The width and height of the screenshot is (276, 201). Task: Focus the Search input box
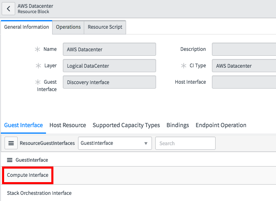click(x=185, y=143)
